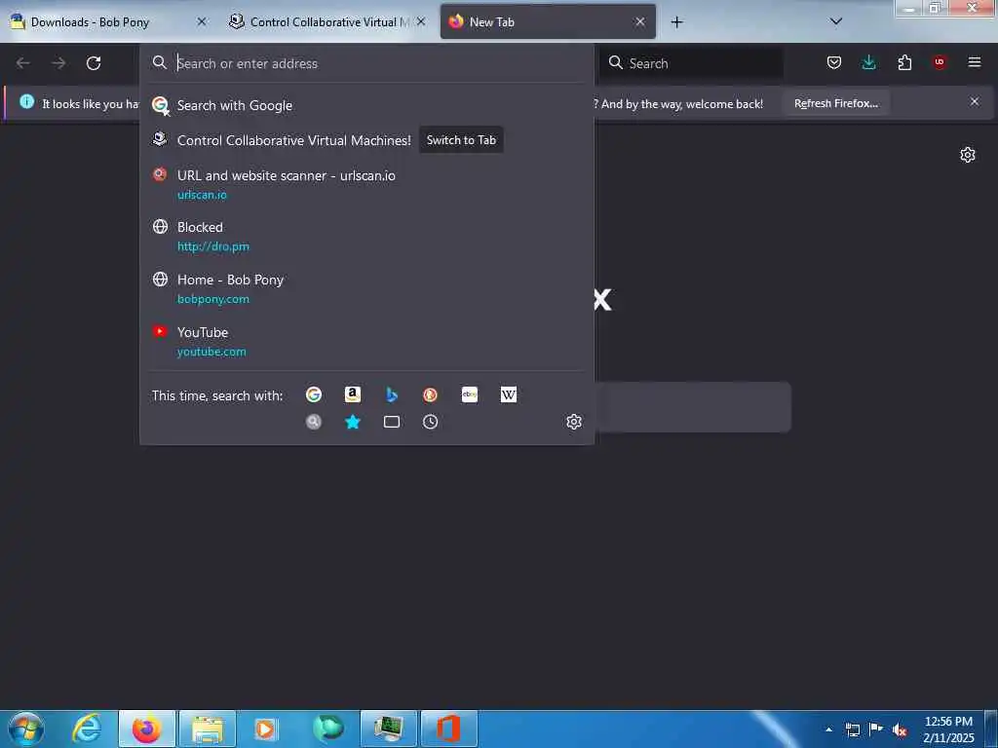Open search settings gear in dropdown
This screenshot has width=998, height=748.
click(x=574, y=422)
